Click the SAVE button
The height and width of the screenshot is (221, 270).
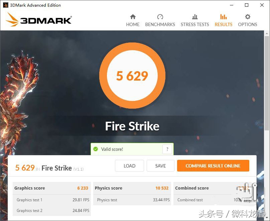160,166
